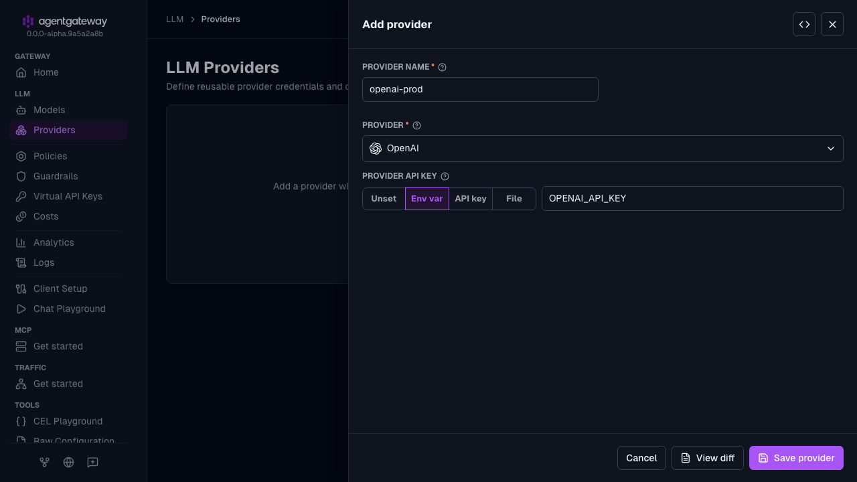Image resolution: width=857 pixels, height=482 pixels.
Task: Click the Client Setup cable icon
Action: click(x=21, y=289)
